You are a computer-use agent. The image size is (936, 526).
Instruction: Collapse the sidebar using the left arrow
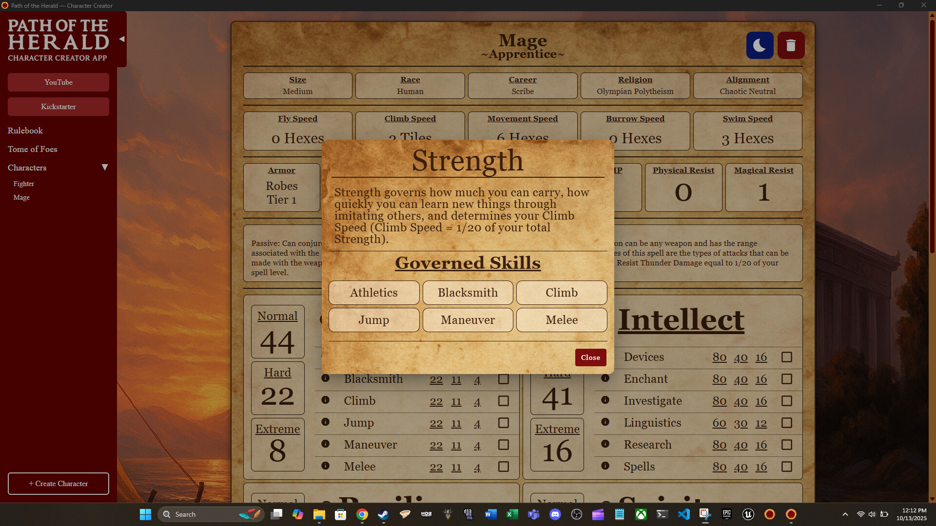coord(121,39)
